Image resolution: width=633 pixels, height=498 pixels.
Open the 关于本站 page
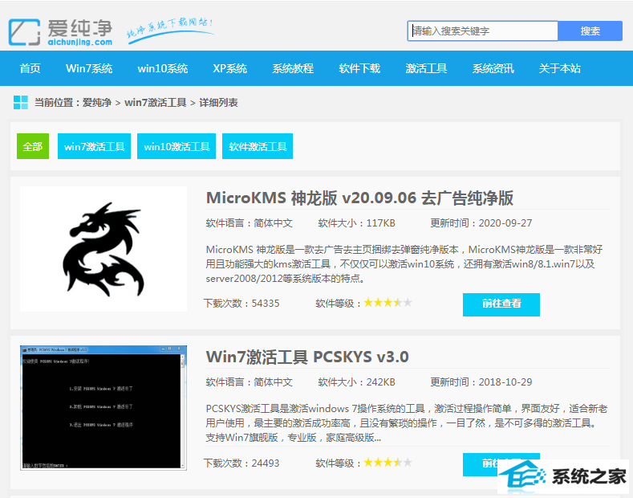(559, 68)
